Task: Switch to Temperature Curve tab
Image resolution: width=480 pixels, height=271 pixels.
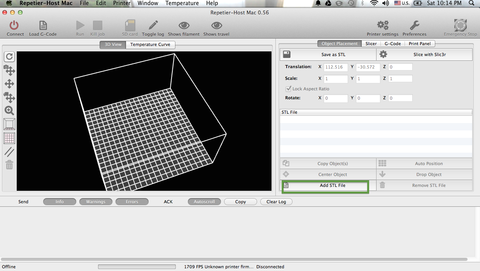Action: point(150,44)
